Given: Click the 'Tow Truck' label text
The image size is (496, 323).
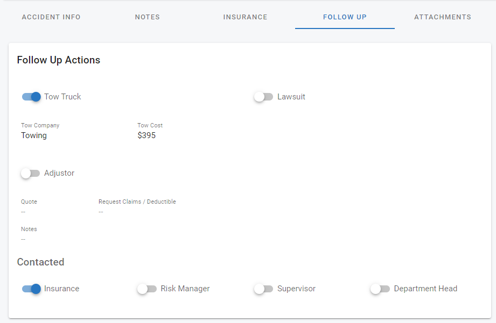Looking at the screenshot, I should [x=62, y=97].
